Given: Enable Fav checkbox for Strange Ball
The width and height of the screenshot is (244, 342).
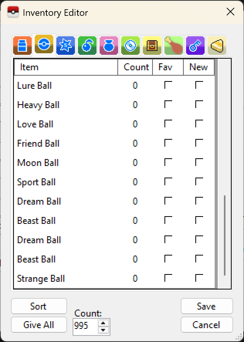Looking at the screenshot, I should coord(168,278).
